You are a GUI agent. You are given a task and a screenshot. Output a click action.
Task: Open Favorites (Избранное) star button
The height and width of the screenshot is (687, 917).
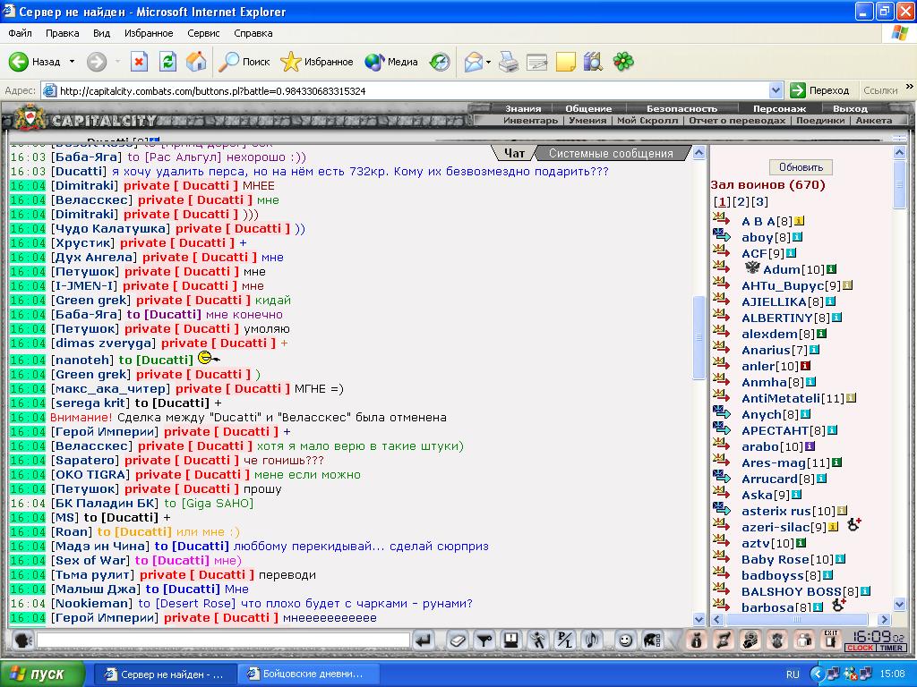[x=316, y=62]
